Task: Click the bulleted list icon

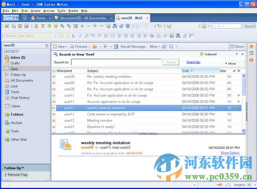Action: pyautogui.click(x=106, y=36)
